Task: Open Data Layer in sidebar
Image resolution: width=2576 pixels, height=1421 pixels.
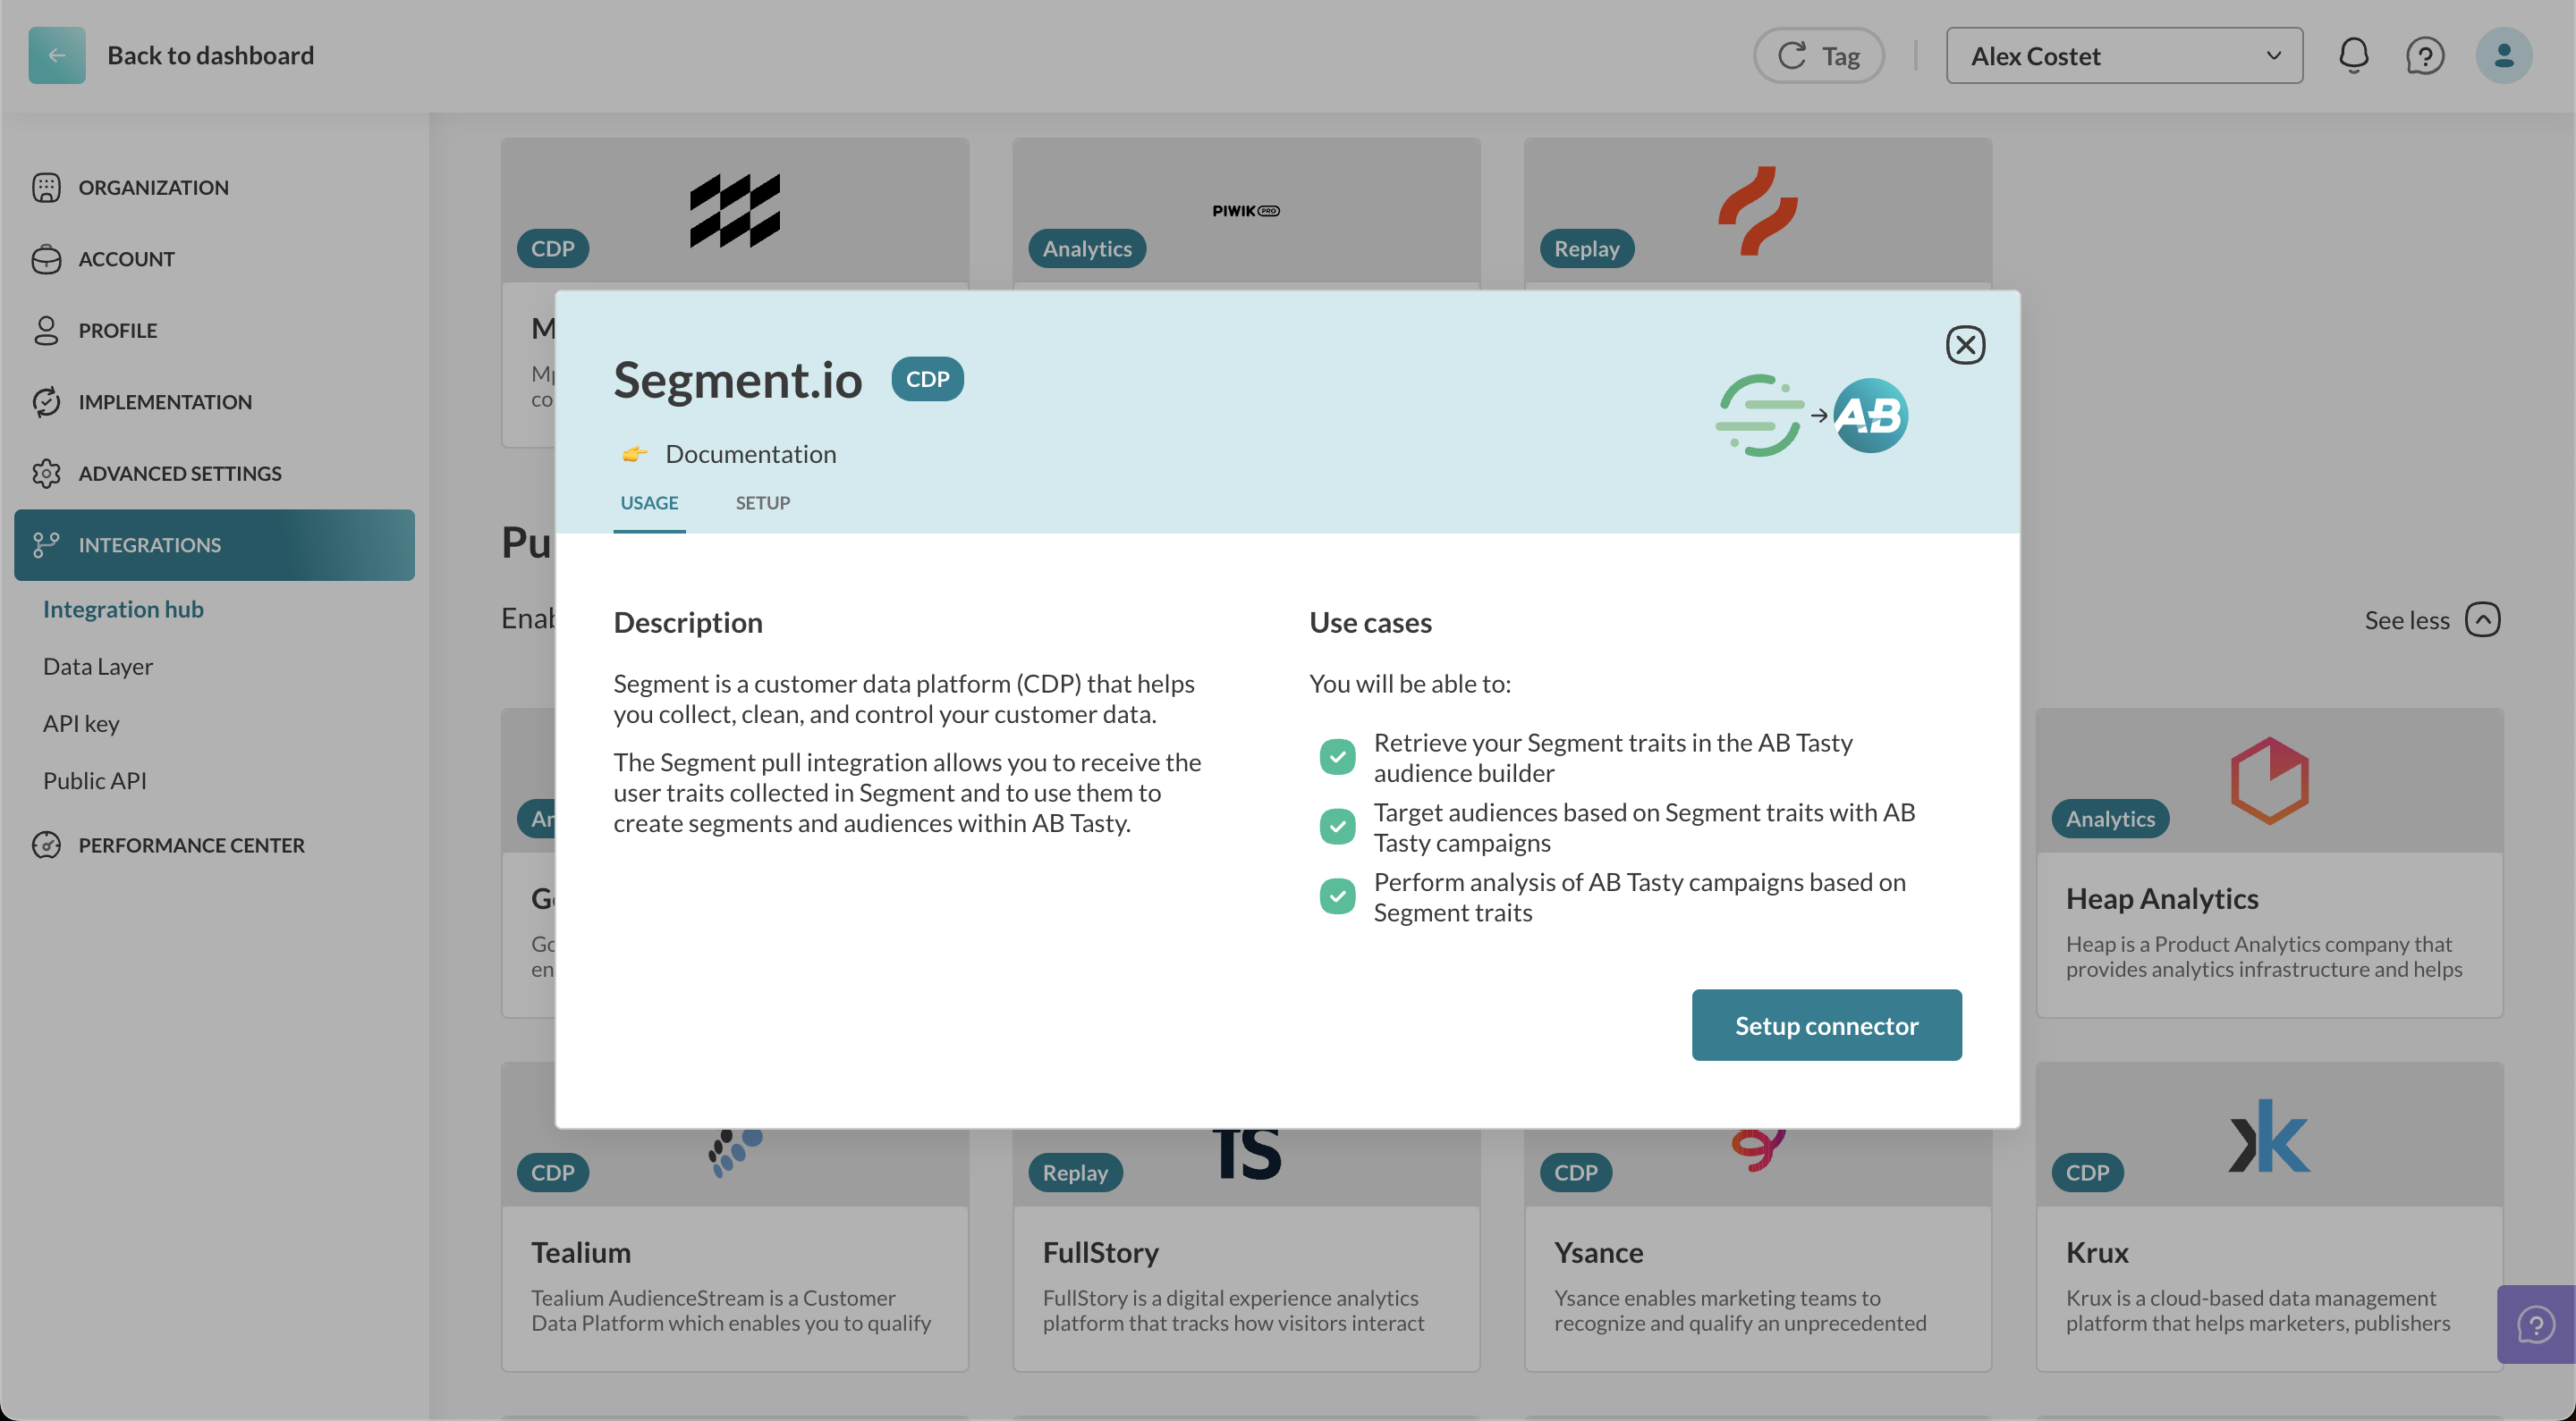Action: coord(97,667)
